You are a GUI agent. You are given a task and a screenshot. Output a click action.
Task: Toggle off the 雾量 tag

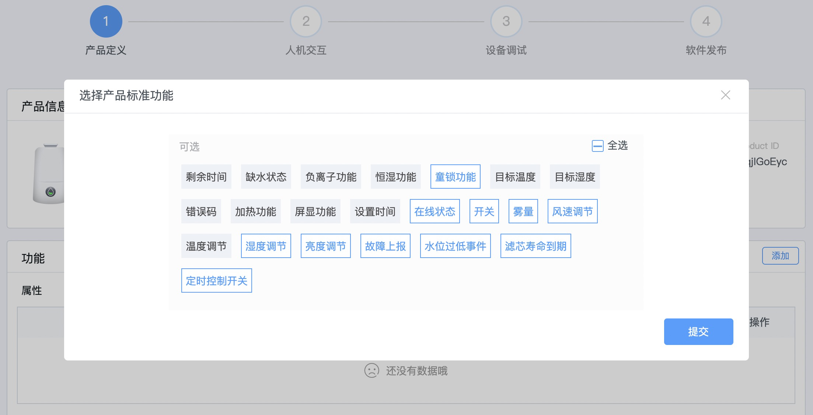(x=523, y=212)
